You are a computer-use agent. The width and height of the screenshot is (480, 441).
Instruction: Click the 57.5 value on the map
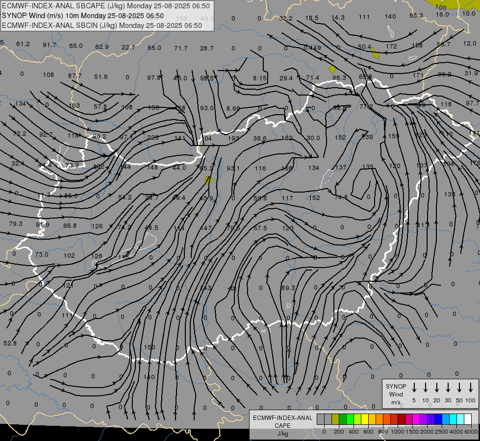(x=260, y=228)
